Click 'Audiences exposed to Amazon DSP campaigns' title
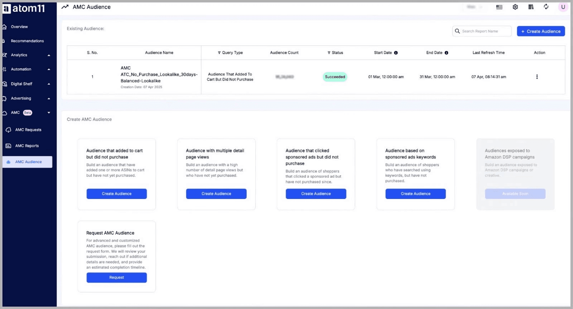Image resolution: width=573 pixels, height=309 pixels. coord(510,154)
